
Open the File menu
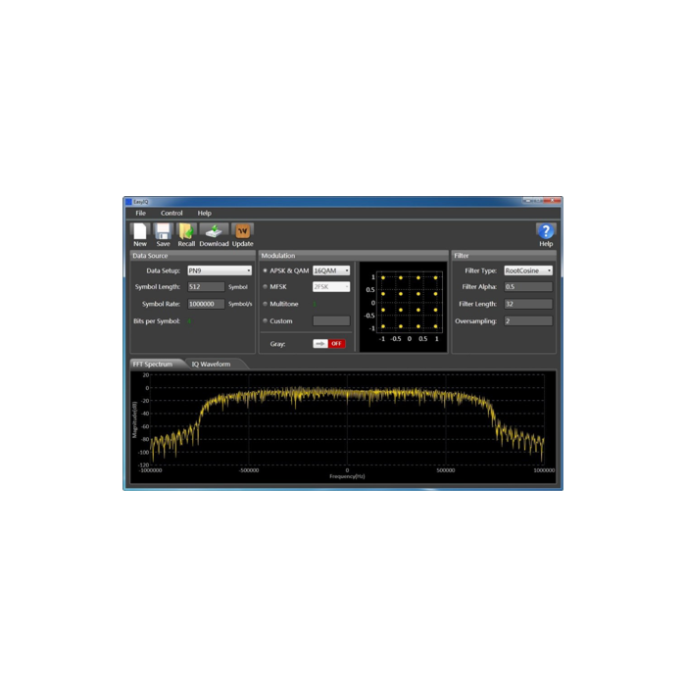(x=141, y=213)
